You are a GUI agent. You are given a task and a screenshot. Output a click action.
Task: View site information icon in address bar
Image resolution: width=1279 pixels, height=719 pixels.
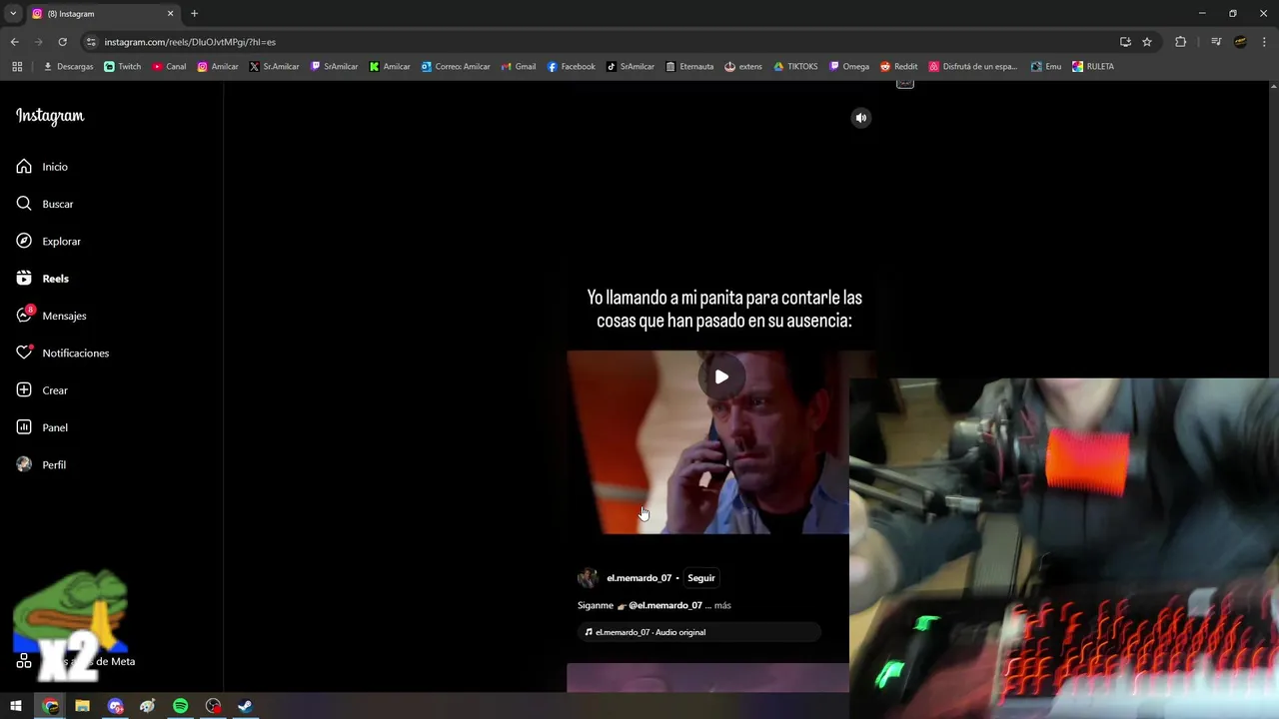(x=91, y=42)
